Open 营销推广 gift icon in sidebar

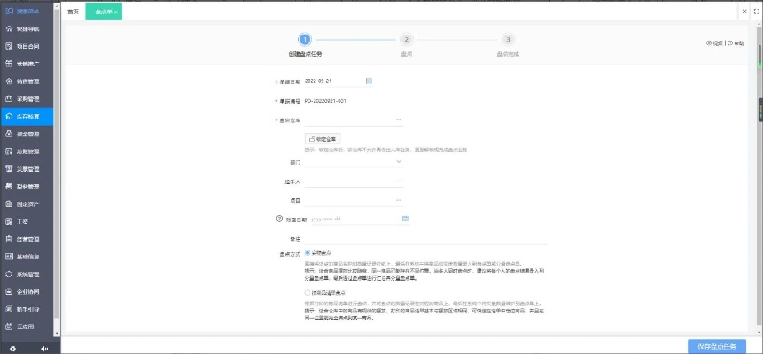click(9, 64)
